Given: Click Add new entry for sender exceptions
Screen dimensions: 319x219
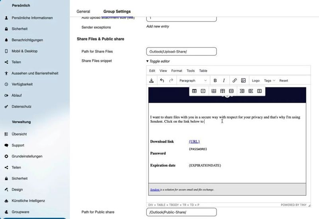Looking at the screenshot, I should (158, 26).
